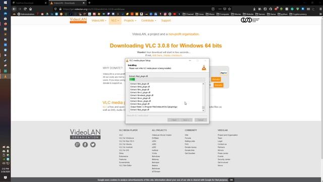
Task: Follow the 'click here' download link
Action: [157, 55]
